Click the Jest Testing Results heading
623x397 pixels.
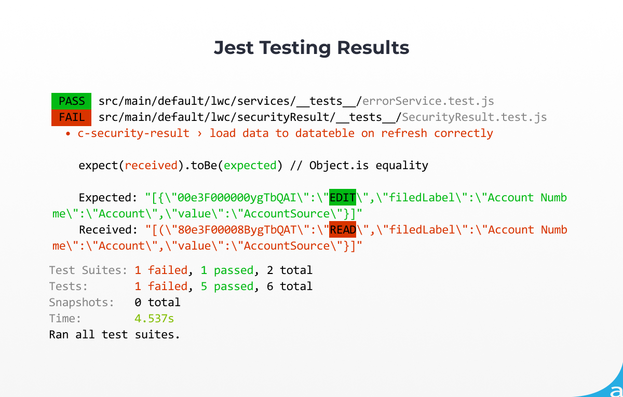click(x=311, y=48)
